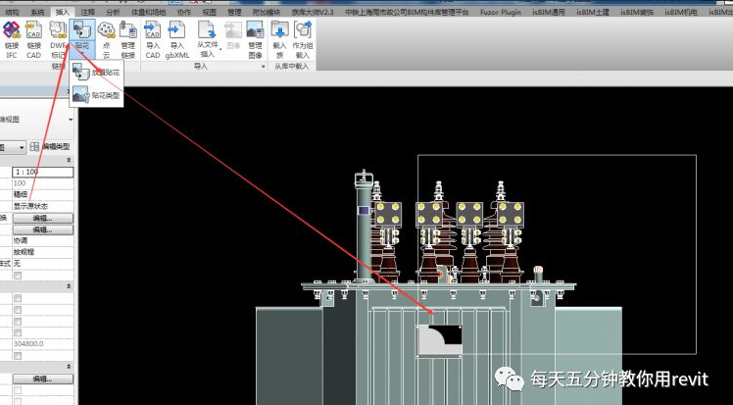
Task: Open the 视图 ribbon tab
Action: tap(210, 12)
